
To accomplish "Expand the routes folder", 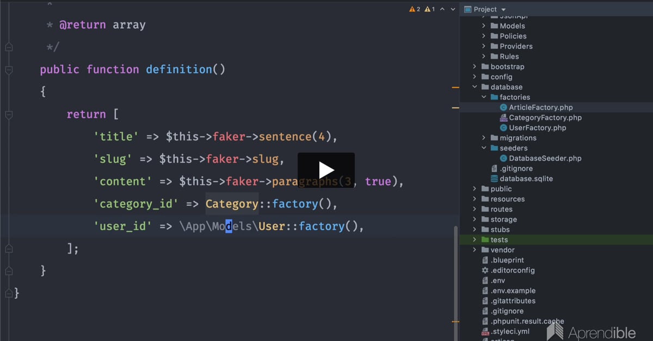I will pos(475,209).
